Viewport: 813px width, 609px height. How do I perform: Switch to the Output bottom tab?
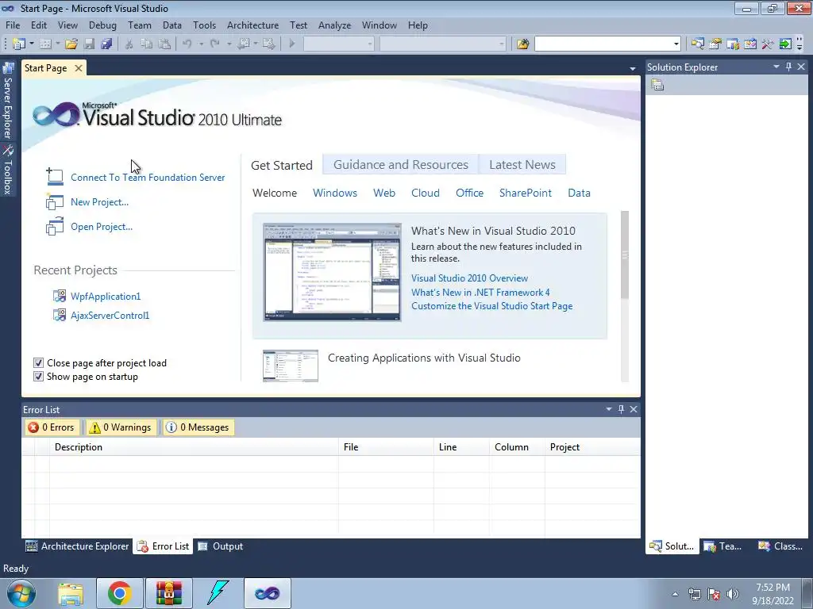pos(221,546)
